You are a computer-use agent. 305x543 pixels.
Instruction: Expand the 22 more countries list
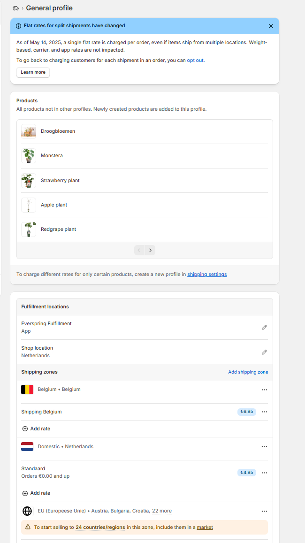(x=162, y=511)
